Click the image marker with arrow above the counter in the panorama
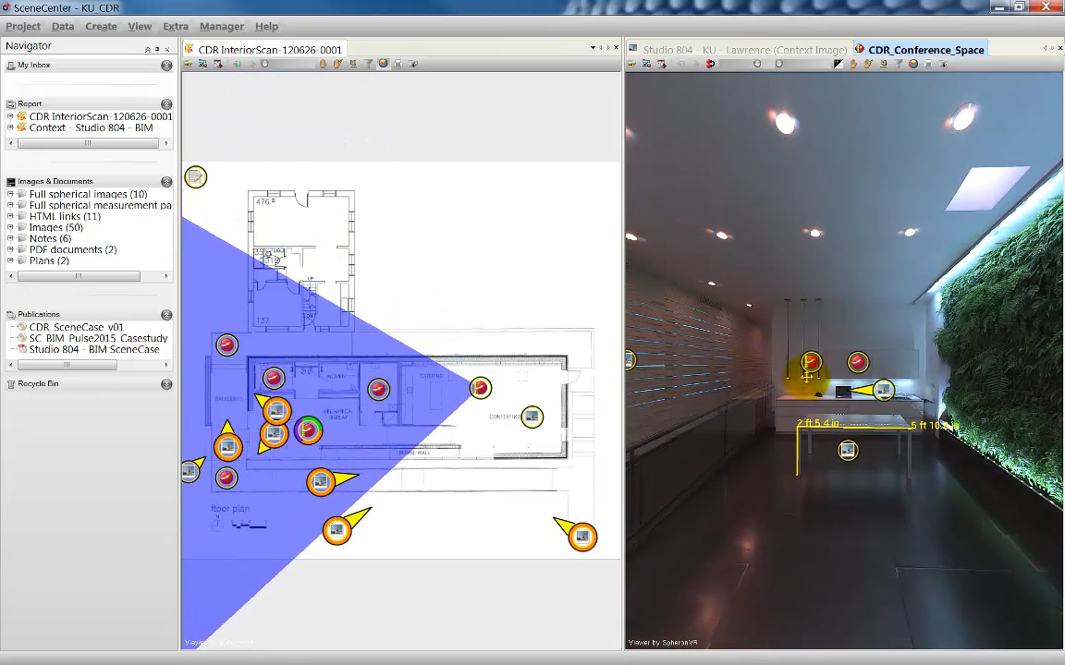 pyautogui.click(x=884, y=390)
